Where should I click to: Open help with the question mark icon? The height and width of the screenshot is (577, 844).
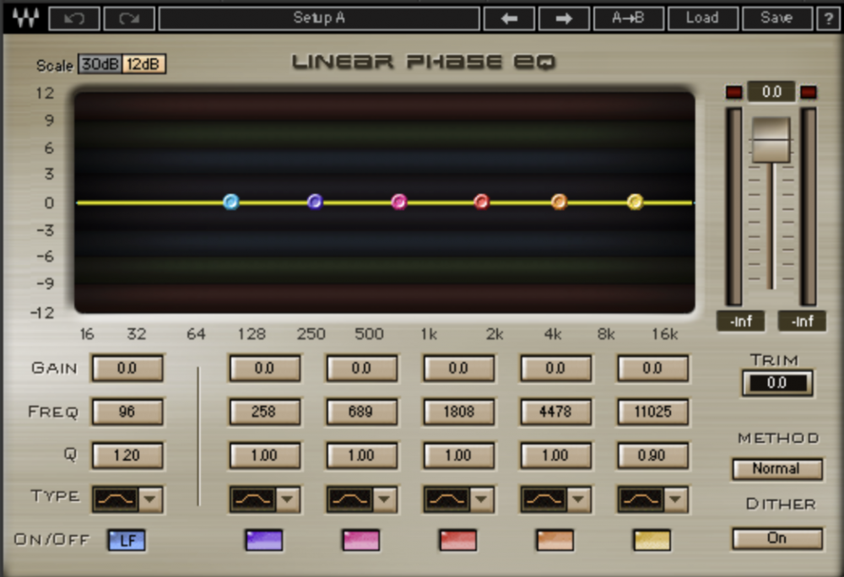[x=828, y=18]
